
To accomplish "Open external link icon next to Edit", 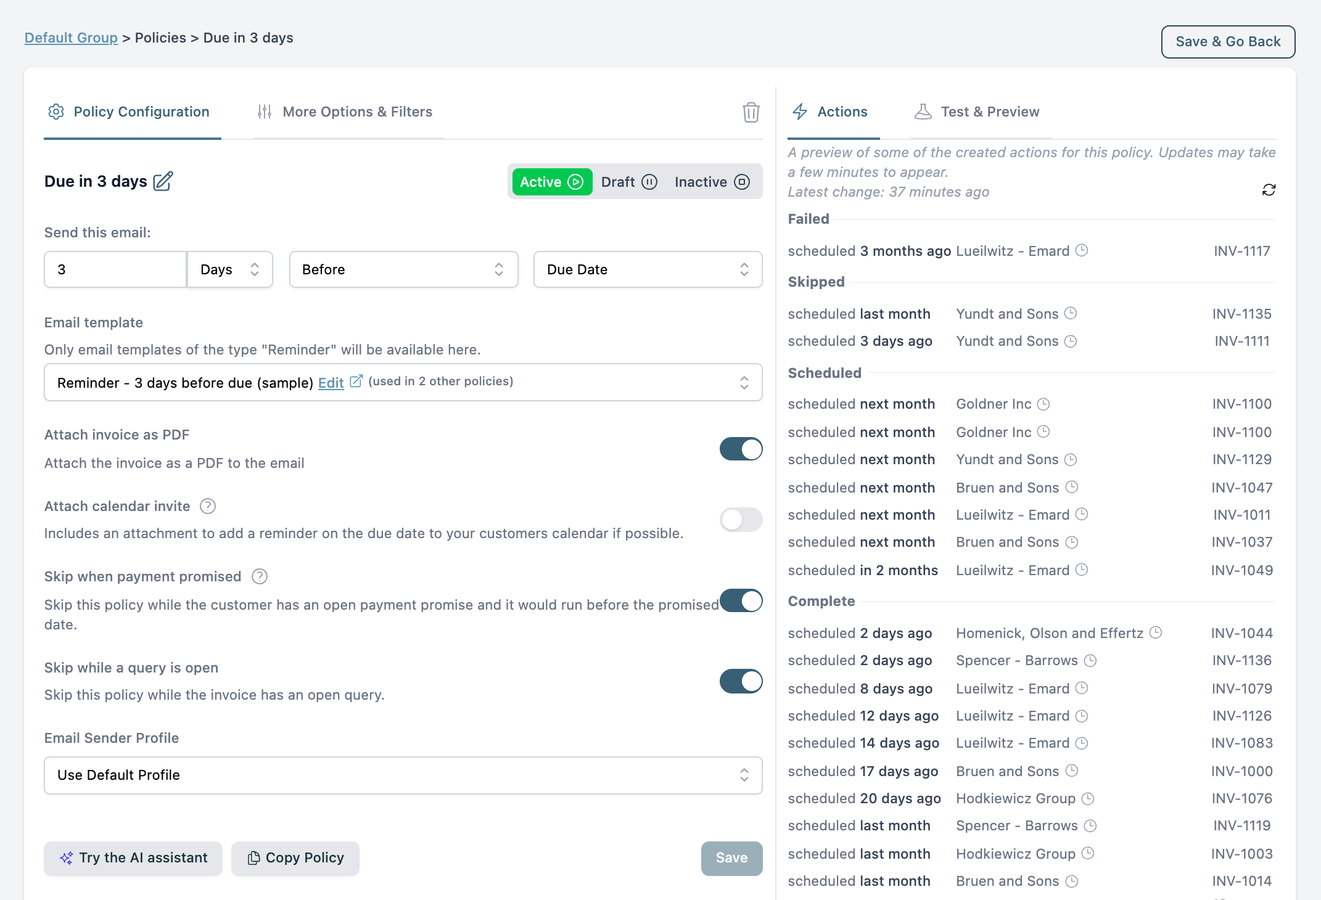I will tap(356, 382).
